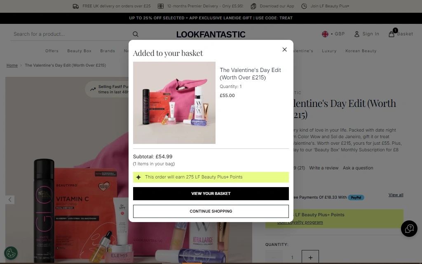The width and height of the screenshot is (422, 264).
Task: Open the Offers menu
Action: click(x=52, y=51)
